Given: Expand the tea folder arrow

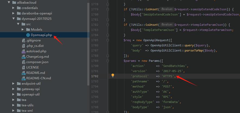Looking at the screenshot, I should (x=14, y=100).
